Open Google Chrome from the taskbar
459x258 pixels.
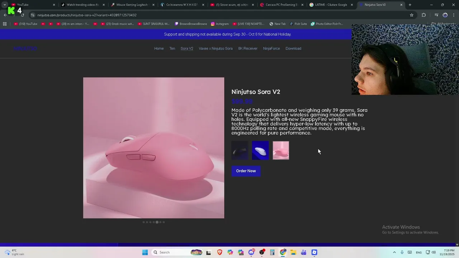tap(283, 252)
